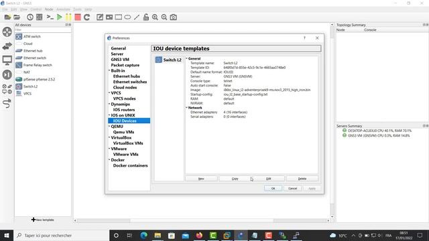429x241 pixels.
Task: Select the Draw ellipse tool
Action: (127, 17)
